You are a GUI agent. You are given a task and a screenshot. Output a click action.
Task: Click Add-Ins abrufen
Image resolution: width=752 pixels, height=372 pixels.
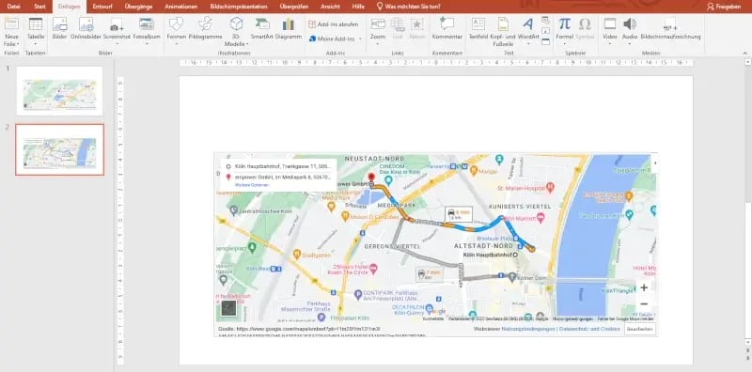pyautogui.click(x=334, y=24)
